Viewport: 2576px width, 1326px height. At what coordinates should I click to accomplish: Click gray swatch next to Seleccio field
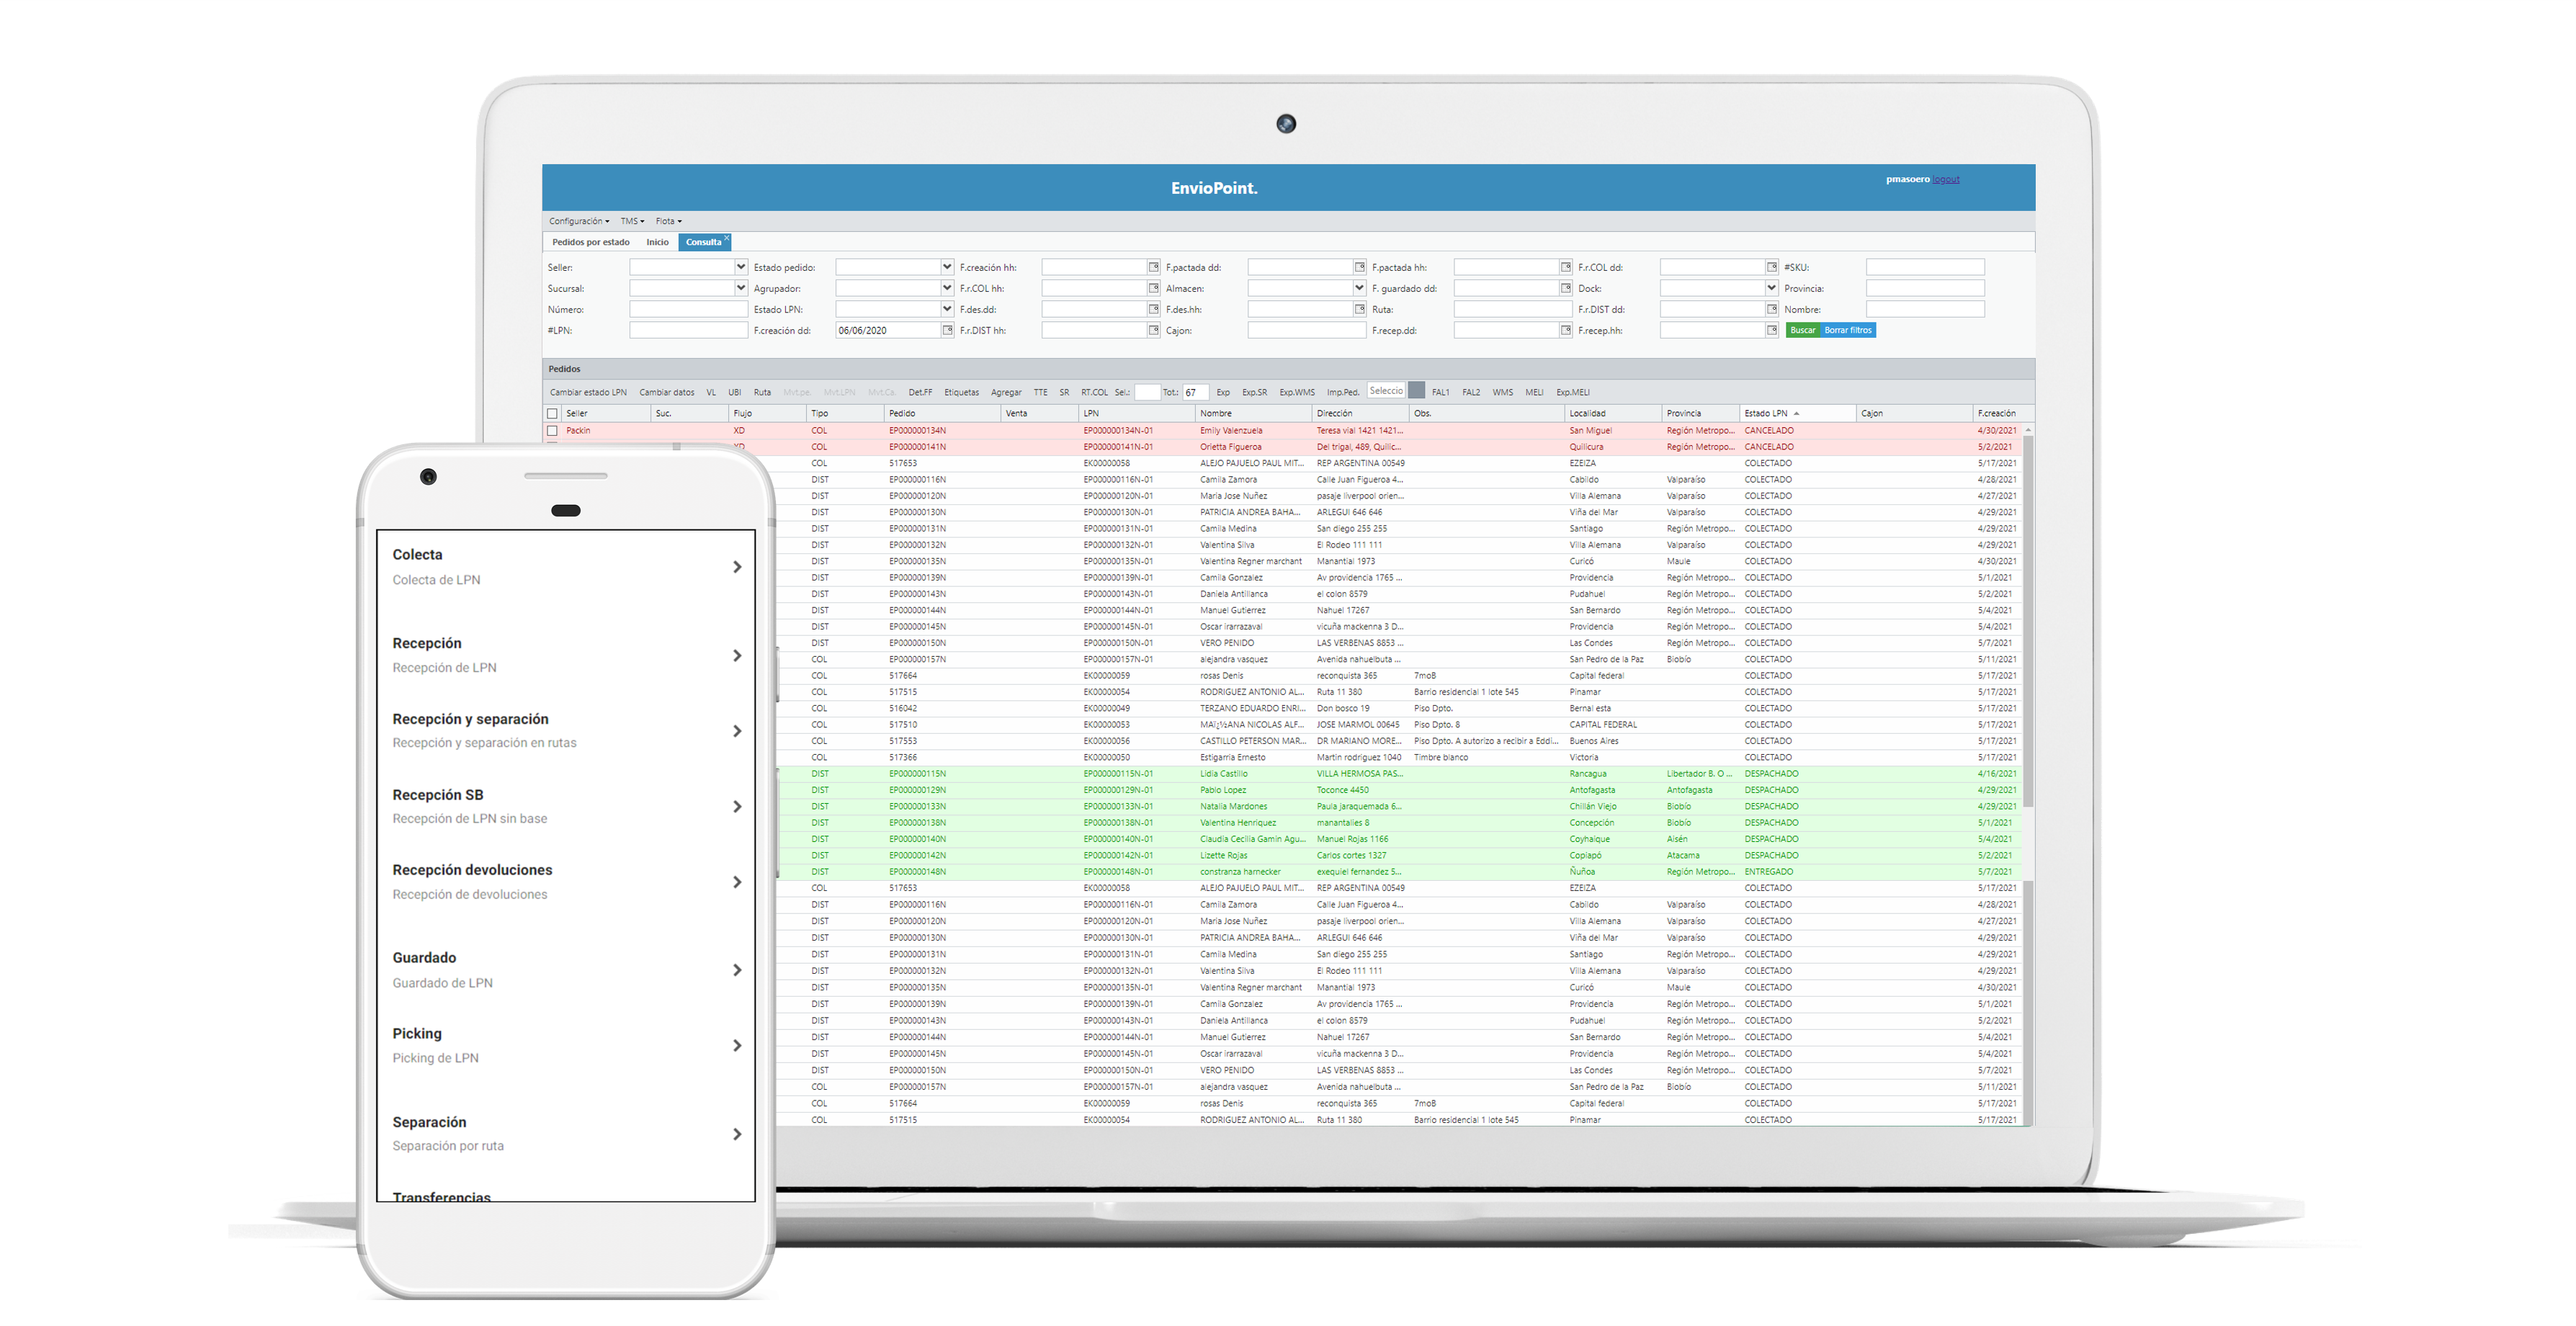coord(1416,391)
